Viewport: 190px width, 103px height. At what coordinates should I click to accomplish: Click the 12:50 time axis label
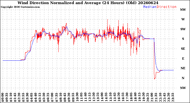point(94,98)
